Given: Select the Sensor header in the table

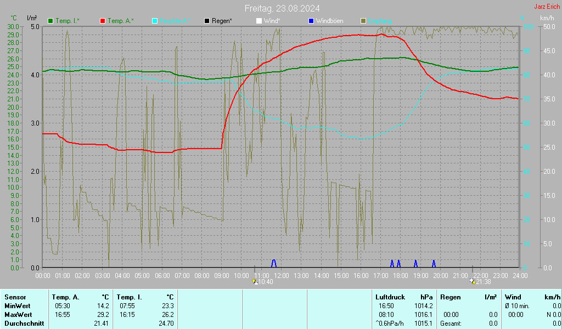Looking at the screenshot, I should pos(15,297).
